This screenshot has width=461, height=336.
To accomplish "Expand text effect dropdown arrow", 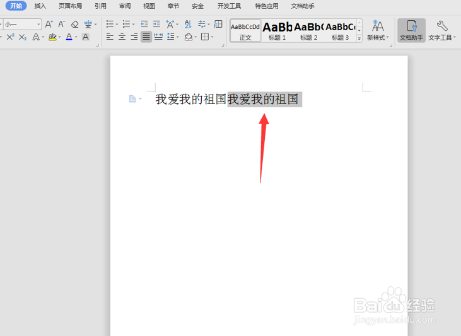I will pos(44,37).
